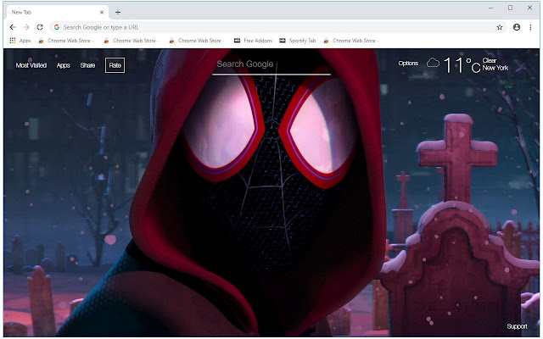Viewport: 543px width, 339px height.
Task: Maximize the Chrome window
Action: [x=510, y=8]
